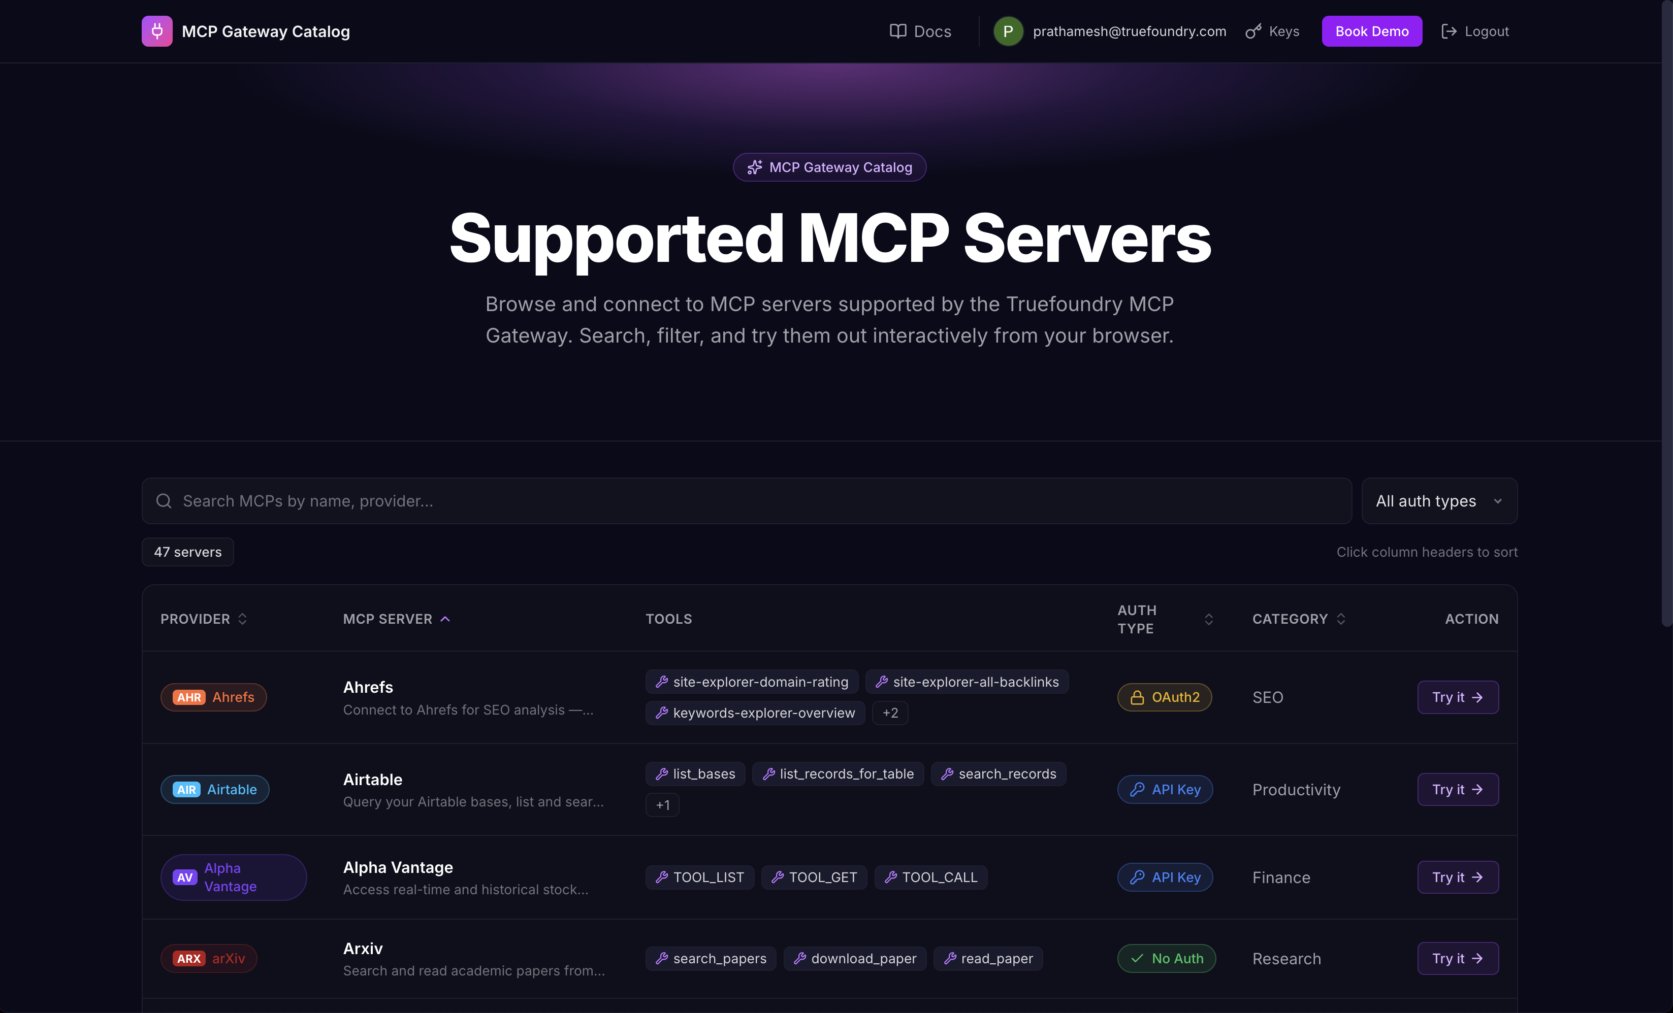Click the checkmark icon in No Auth badge
This screenshot has height=1013, width=1673.
(1137, 959)
